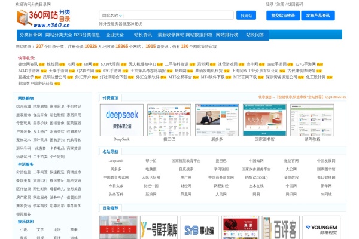This screenshot has width=359, height=239.
Task: Select 站长资讯 in the navigation bar
Action: [x=143, y=35]
